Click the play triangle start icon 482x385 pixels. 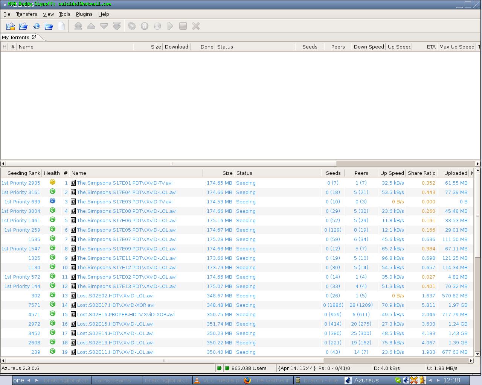click(170, 26)
